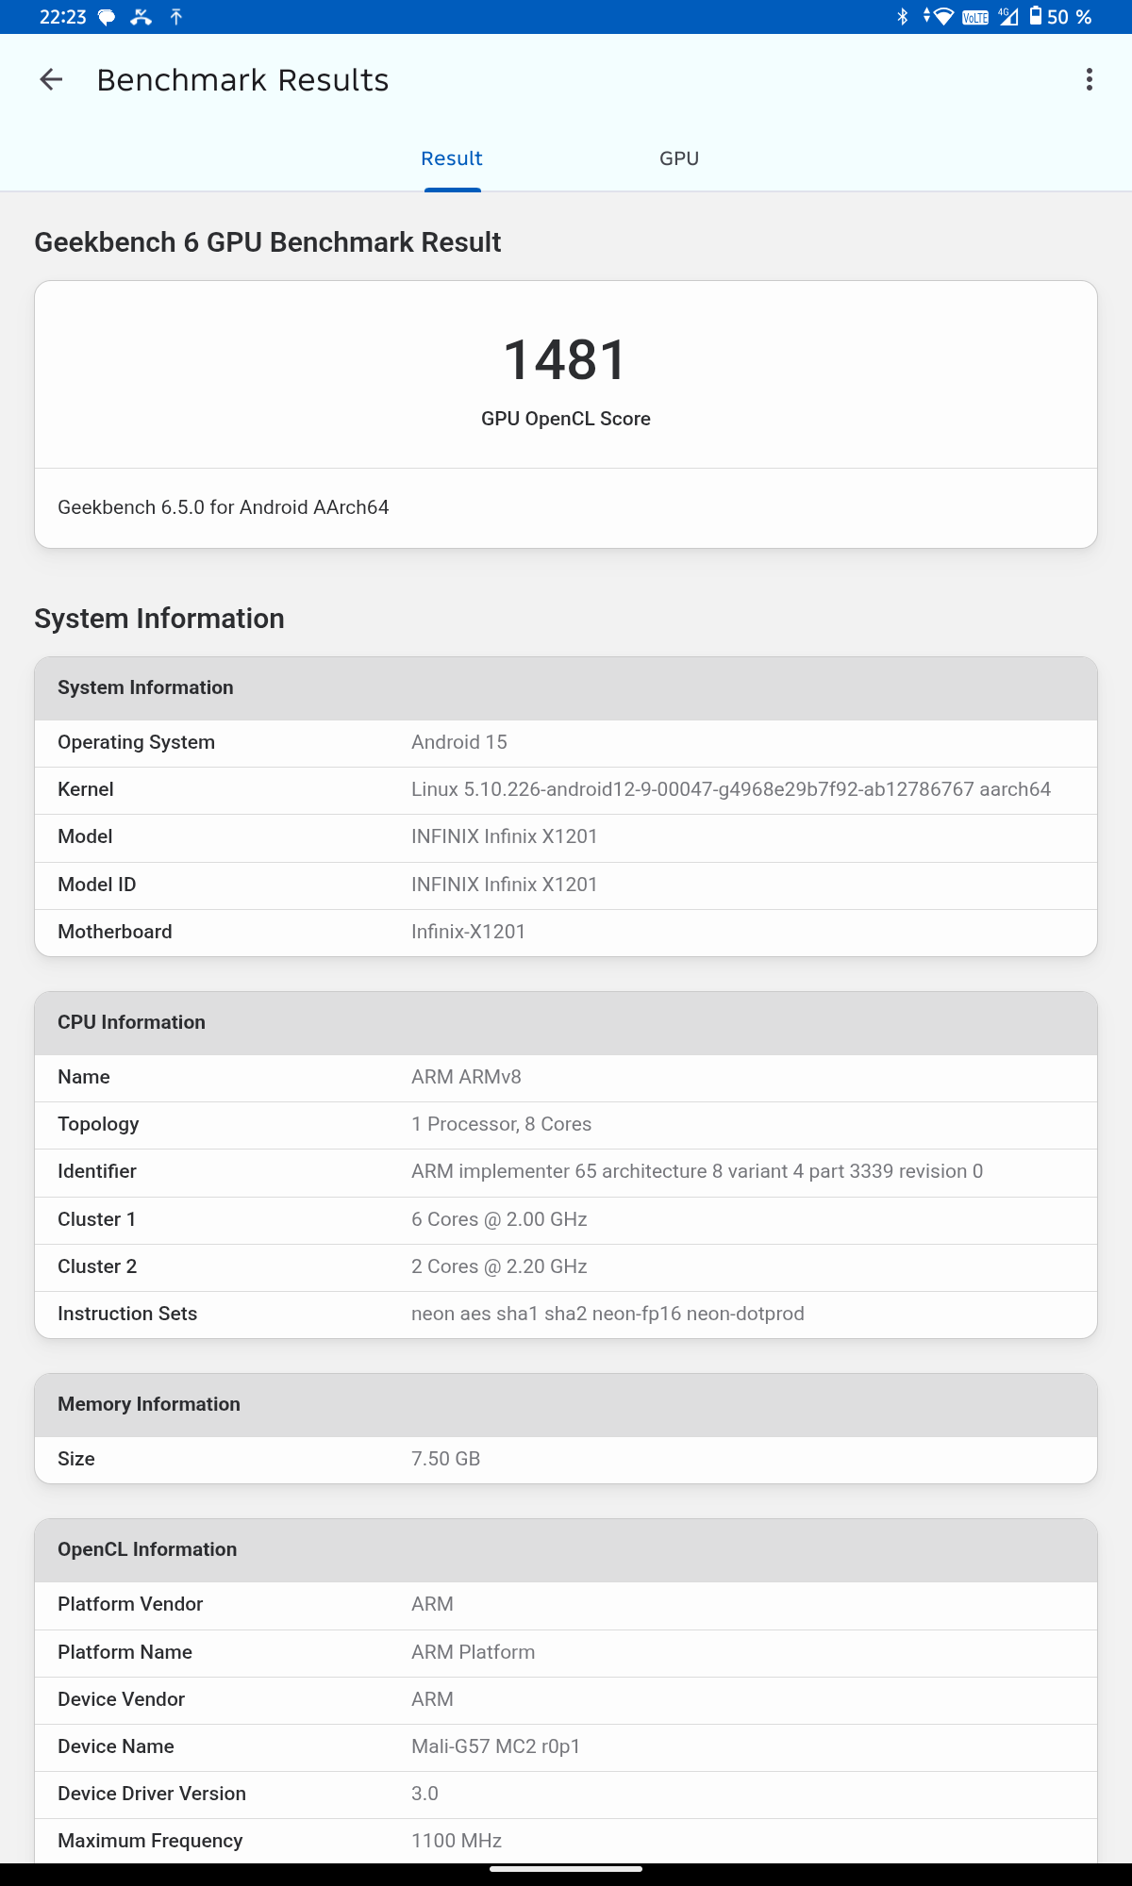Switch to the GPU tab
This screenshot has width=1132, height=1886.
pyautogui.click(x=679, y=158)
